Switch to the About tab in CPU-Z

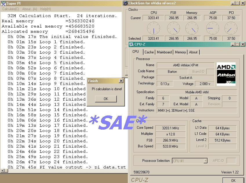click(193, 52)
